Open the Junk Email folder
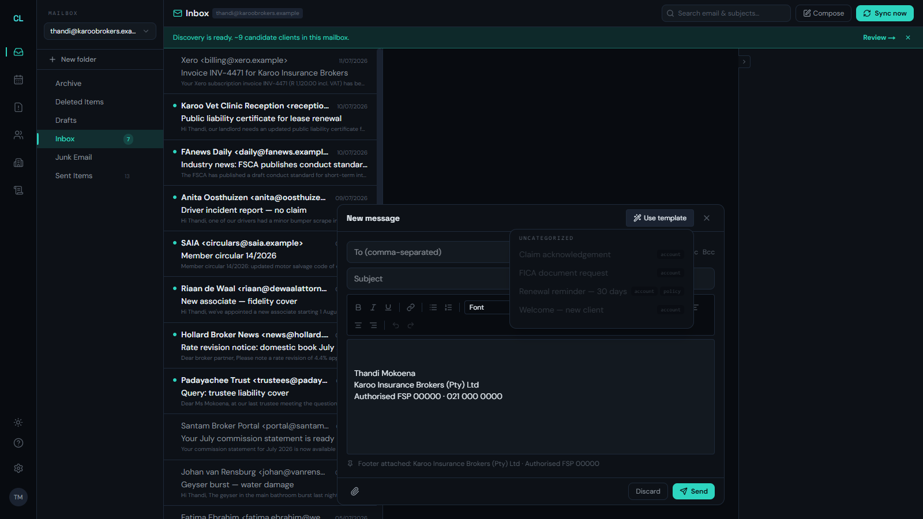This screenshot has width=923, height=519. 100,157
